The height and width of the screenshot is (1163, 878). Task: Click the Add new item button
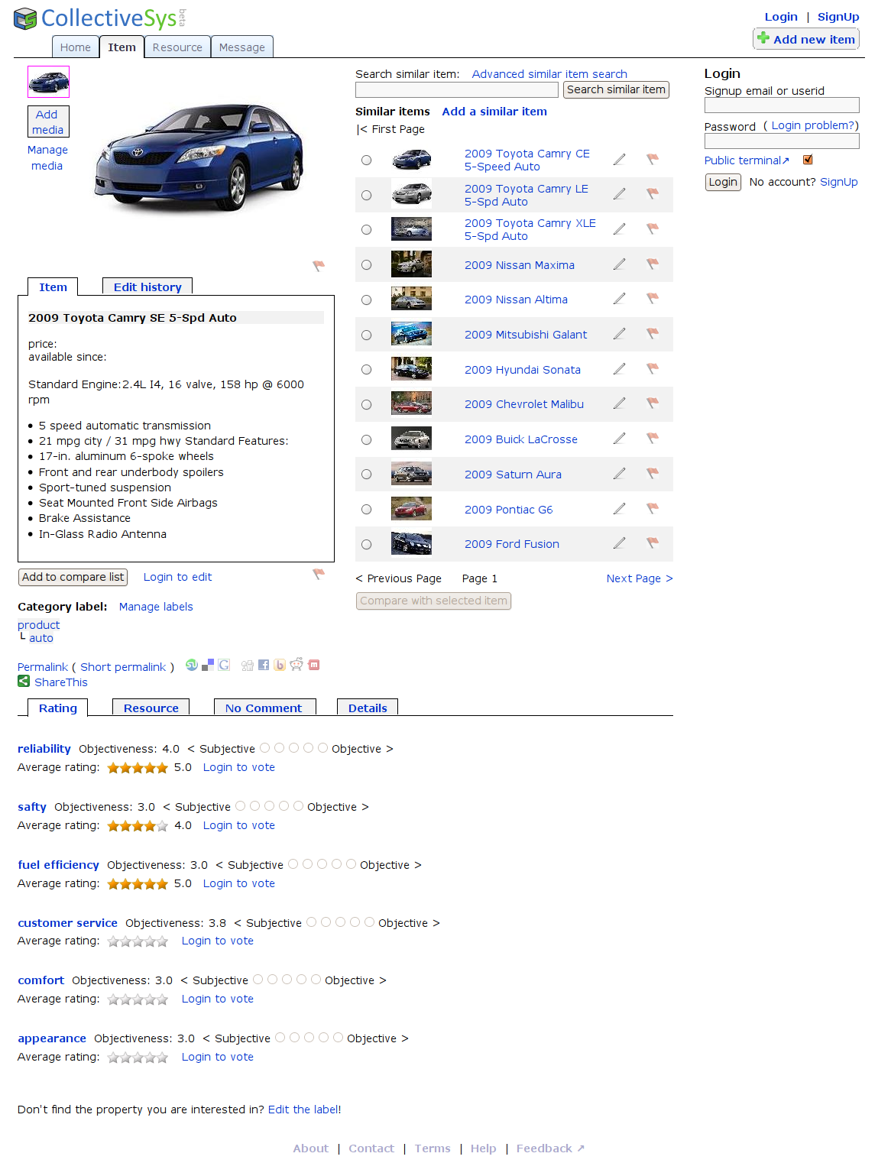point(805,39)
